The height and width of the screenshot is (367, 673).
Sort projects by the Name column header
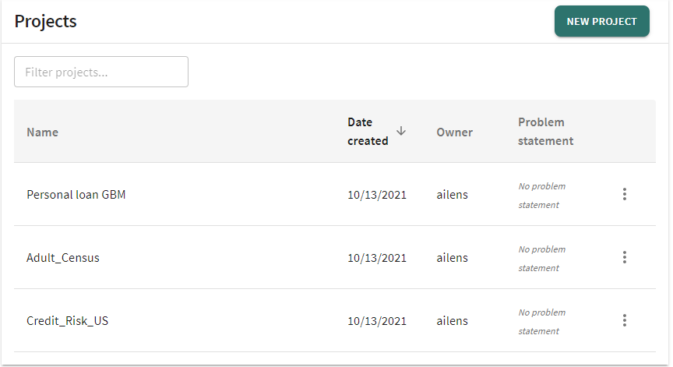click(x=43, y=132)
